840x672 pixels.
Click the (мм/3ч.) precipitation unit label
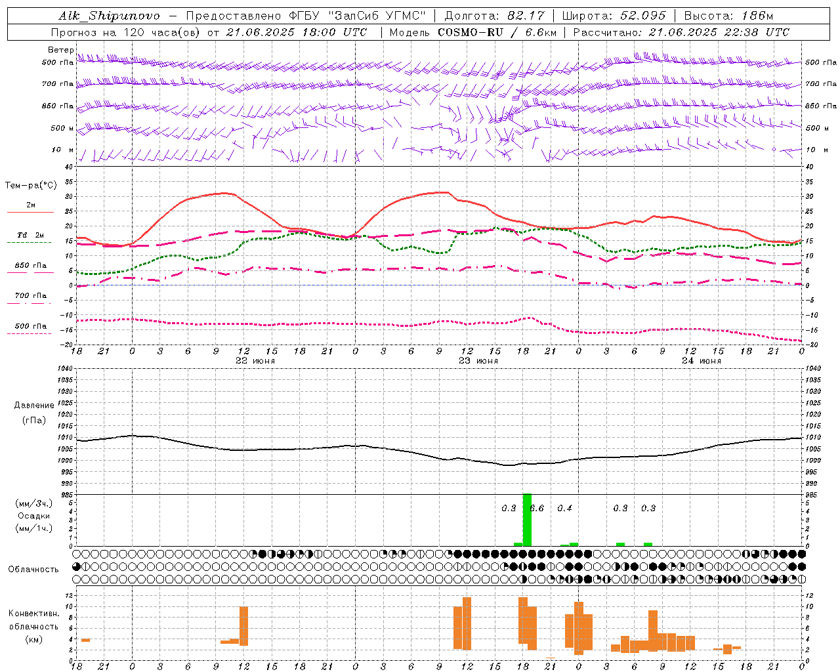tap(33, 503)
